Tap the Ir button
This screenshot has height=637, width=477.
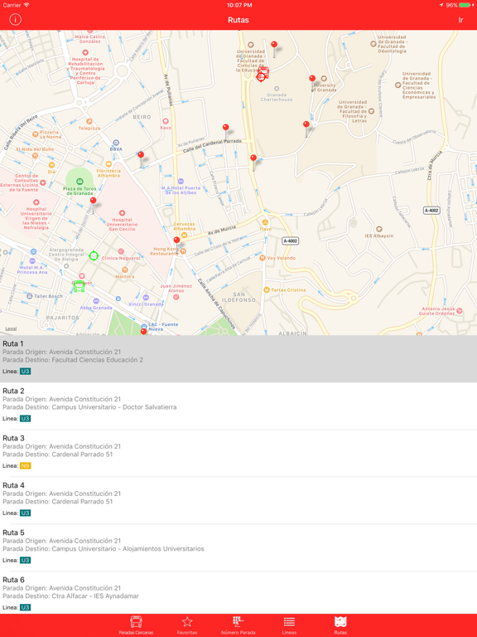click(460, 20)
